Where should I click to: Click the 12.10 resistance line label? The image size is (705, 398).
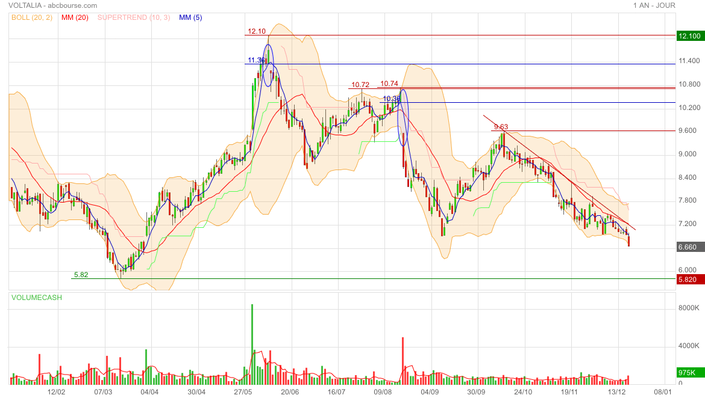(x=257, y=31)
